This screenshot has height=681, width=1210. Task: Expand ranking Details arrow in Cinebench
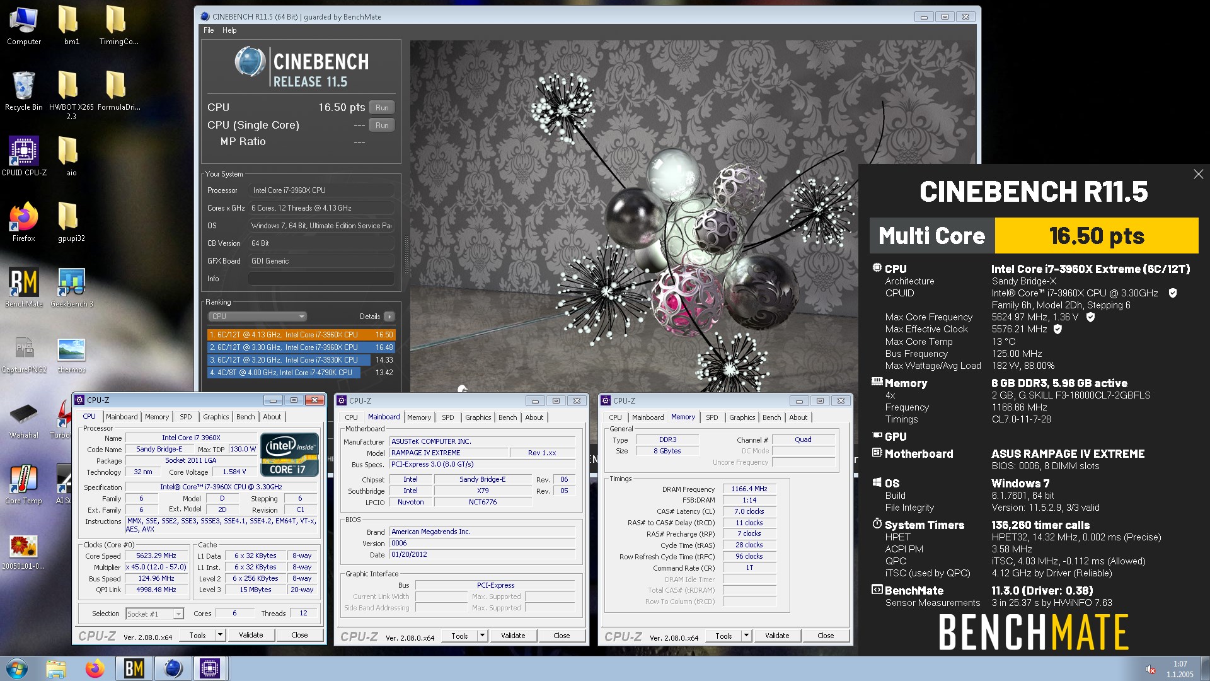[x=389, y=317]
